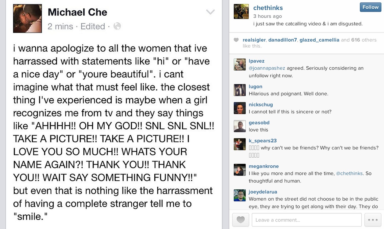Open glazed_camellia's profile from likes

[319, 40]
